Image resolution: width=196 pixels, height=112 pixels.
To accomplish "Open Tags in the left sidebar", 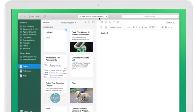I will click(x=25, y=76).
